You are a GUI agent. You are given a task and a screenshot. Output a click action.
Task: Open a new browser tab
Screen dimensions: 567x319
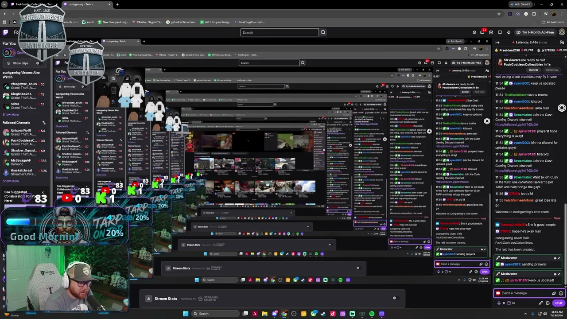pyautogui.click(x=117, y=4)
